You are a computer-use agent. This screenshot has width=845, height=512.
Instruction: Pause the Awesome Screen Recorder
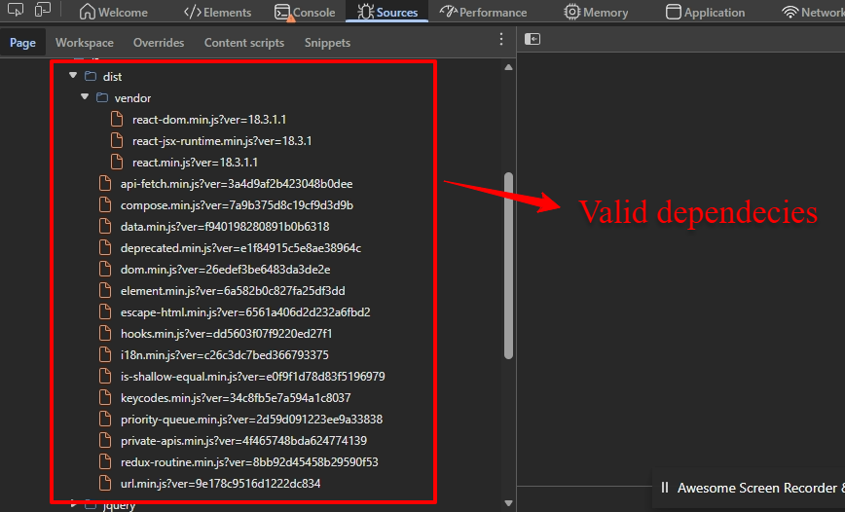[665, 488]
